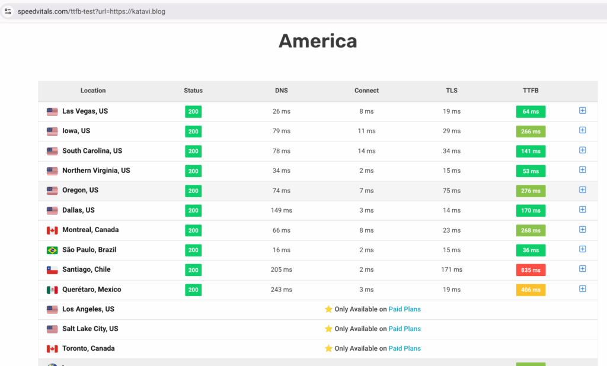The width and height of the screenshot is (607, 366).
Task: Click the site info icon in address bar
Action: (x=8, y=11)
